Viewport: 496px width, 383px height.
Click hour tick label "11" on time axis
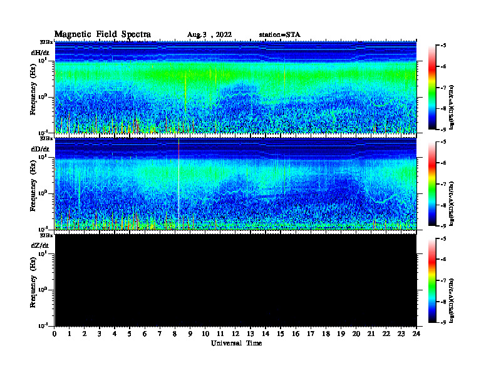point(220,334)
